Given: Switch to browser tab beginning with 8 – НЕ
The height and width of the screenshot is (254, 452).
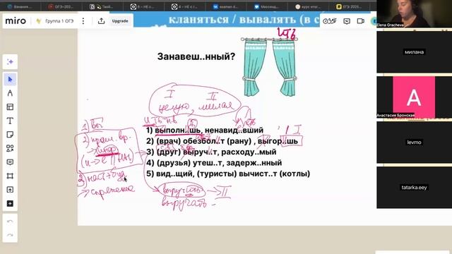Looking at the screenshot, I should click(x=143, y=6).
